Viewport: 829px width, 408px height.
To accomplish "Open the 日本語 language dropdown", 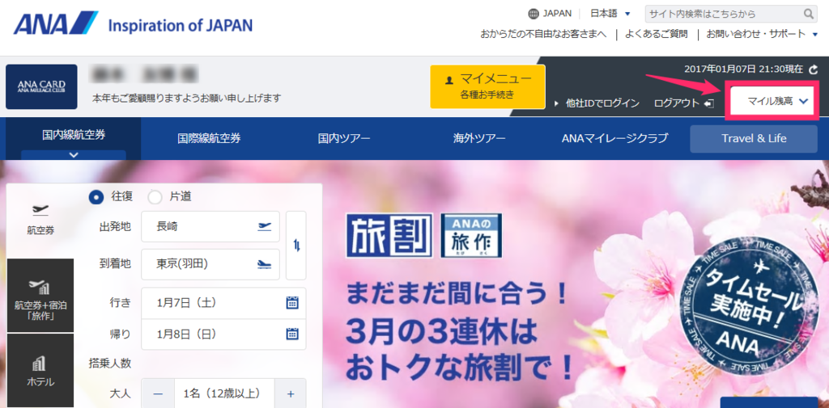I will pos(610,14).
